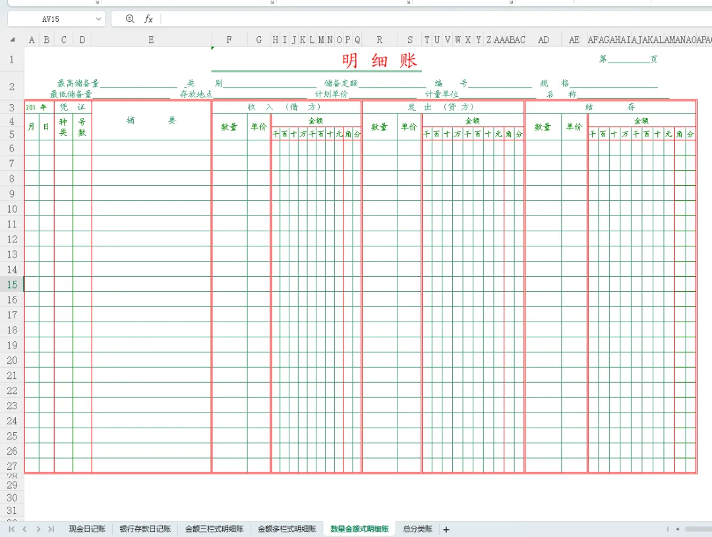Switch to 现金日记账 sheet tab
712x537 pixels.
[x=87, y=529]
